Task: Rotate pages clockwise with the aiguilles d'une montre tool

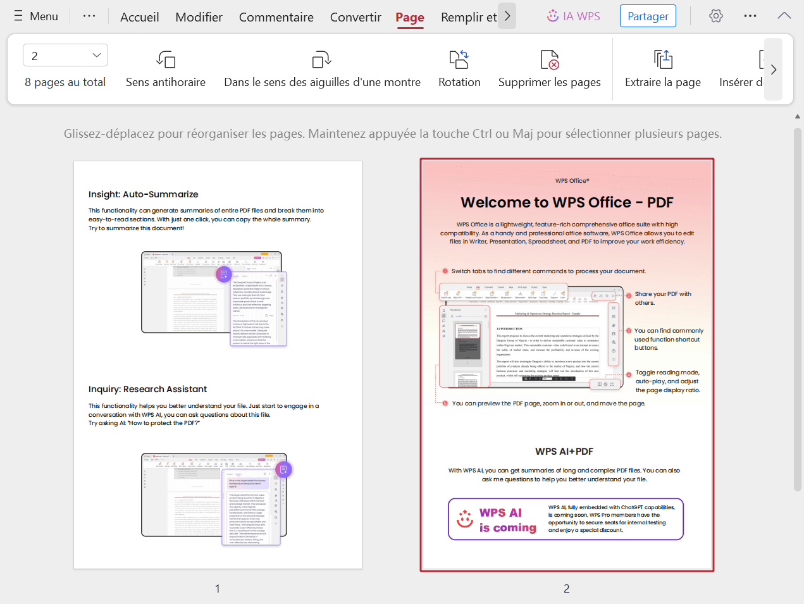Action: pyautogui.click(x=322, y=68)
